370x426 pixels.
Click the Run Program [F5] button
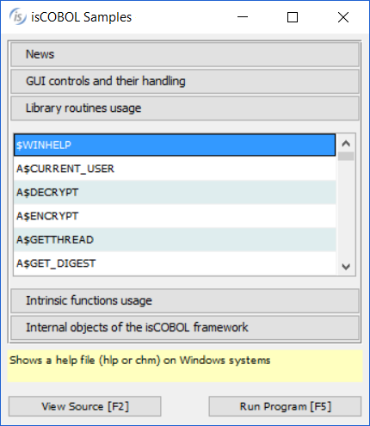pos(285,406)
